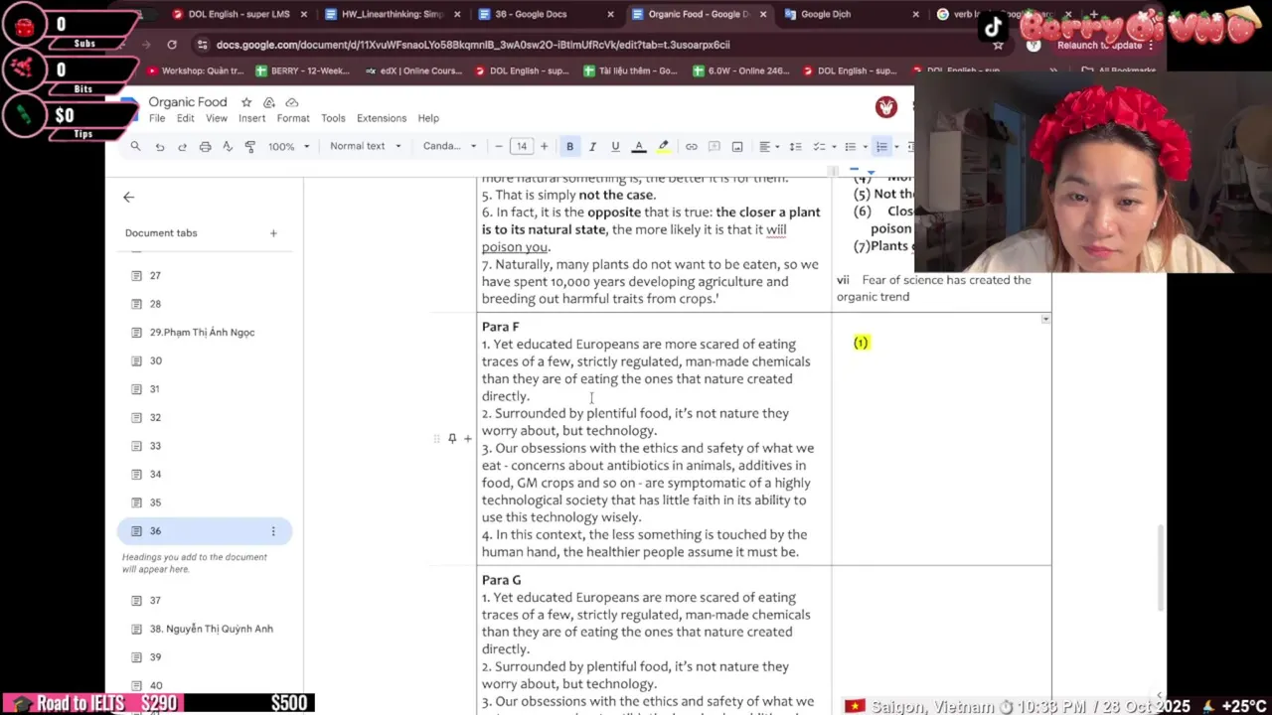Viewport: 1272px width, 715px height.
Task: Open 6.0W - Online 246... bookmark
Action: click(740, 71)
